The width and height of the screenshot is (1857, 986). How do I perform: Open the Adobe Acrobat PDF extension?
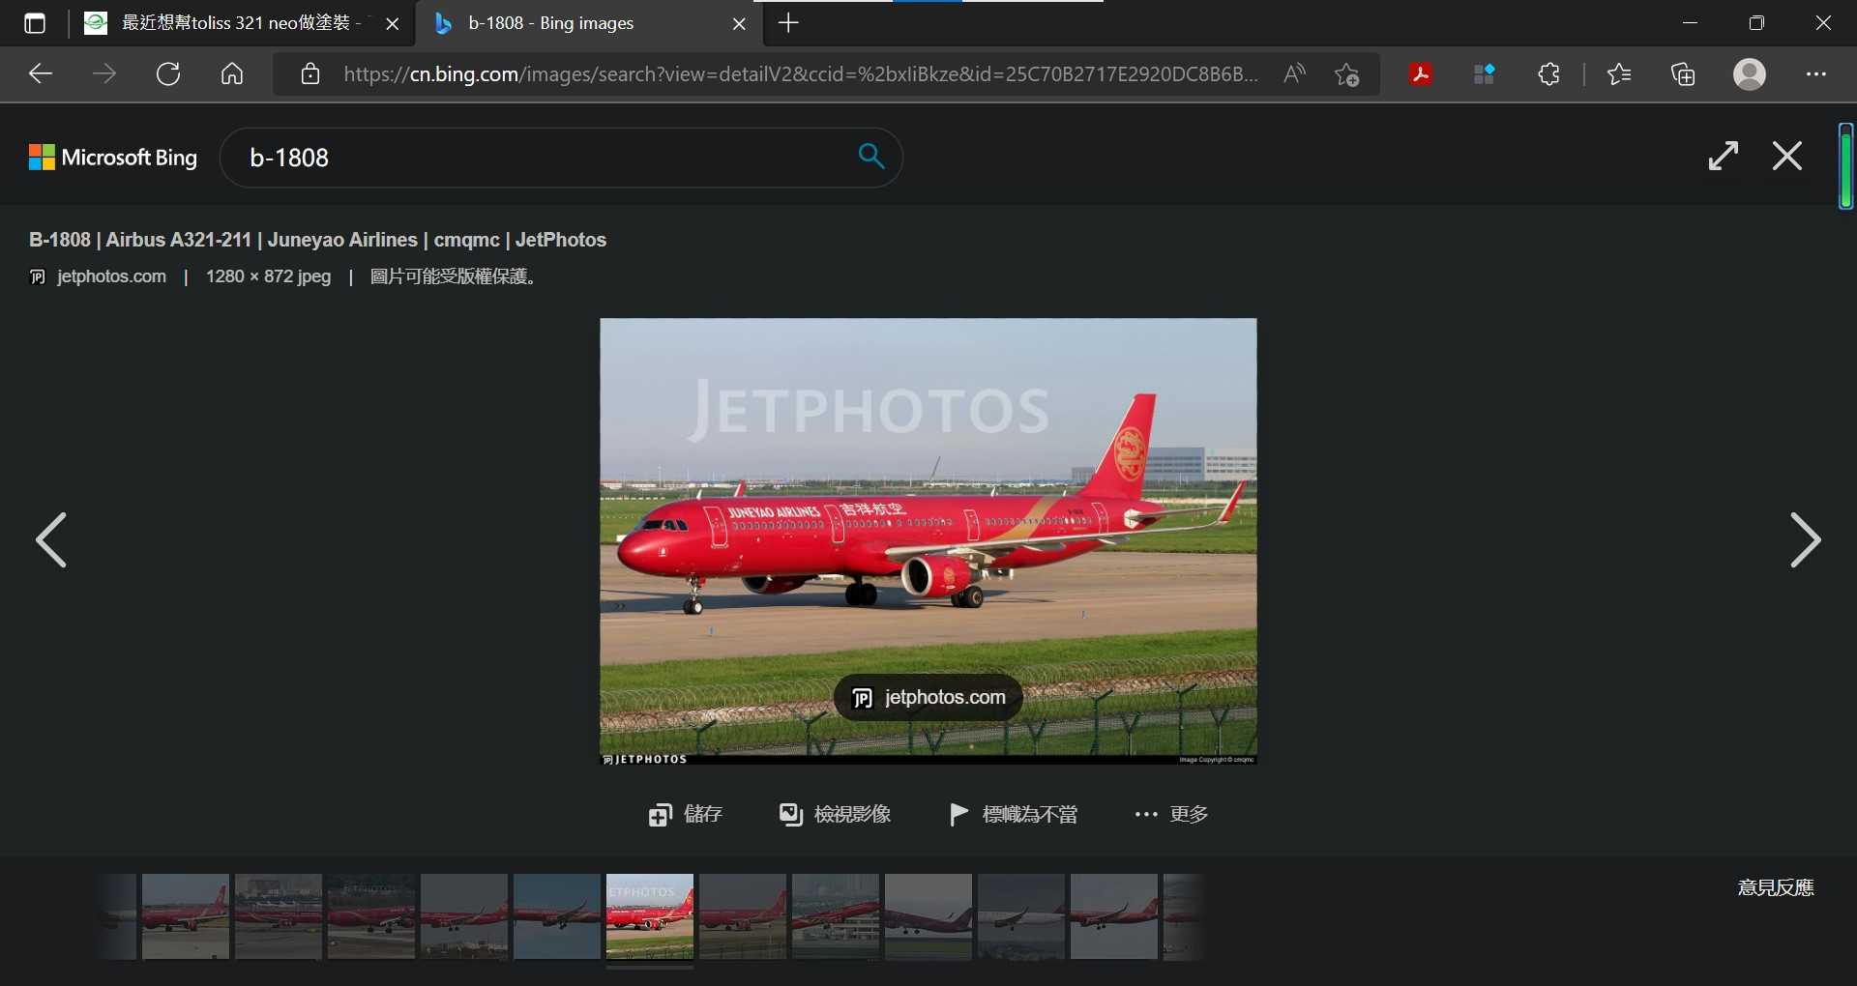1421,74
